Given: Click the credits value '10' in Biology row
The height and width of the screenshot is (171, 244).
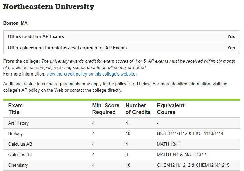Looking at the screenshot, I should click(128, 134).
